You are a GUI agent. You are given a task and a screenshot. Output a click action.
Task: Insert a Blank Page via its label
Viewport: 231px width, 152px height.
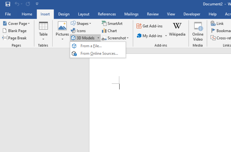[17, 31]
